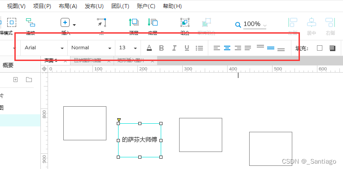Open the 账户(C) menu
Image resolution: width=343 pixels, height=169 pixels.
tap(146, 6)
